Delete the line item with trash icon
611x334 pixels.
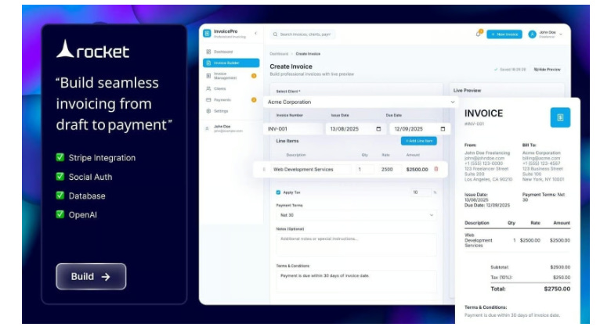coord(436,169)
